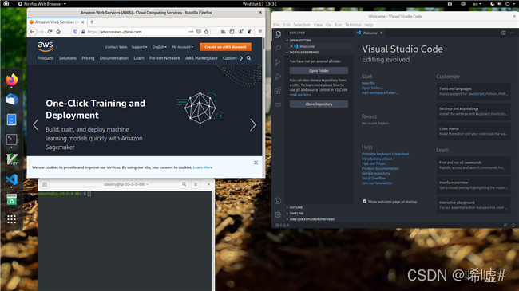Open Explorer view in VS Code activity bar

[278, 34]
